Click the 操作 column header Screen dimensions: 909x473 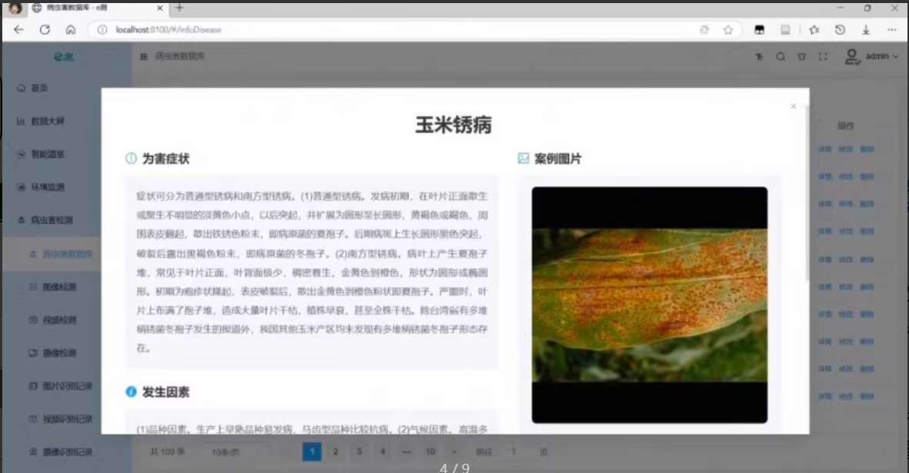tap(846, 125)
